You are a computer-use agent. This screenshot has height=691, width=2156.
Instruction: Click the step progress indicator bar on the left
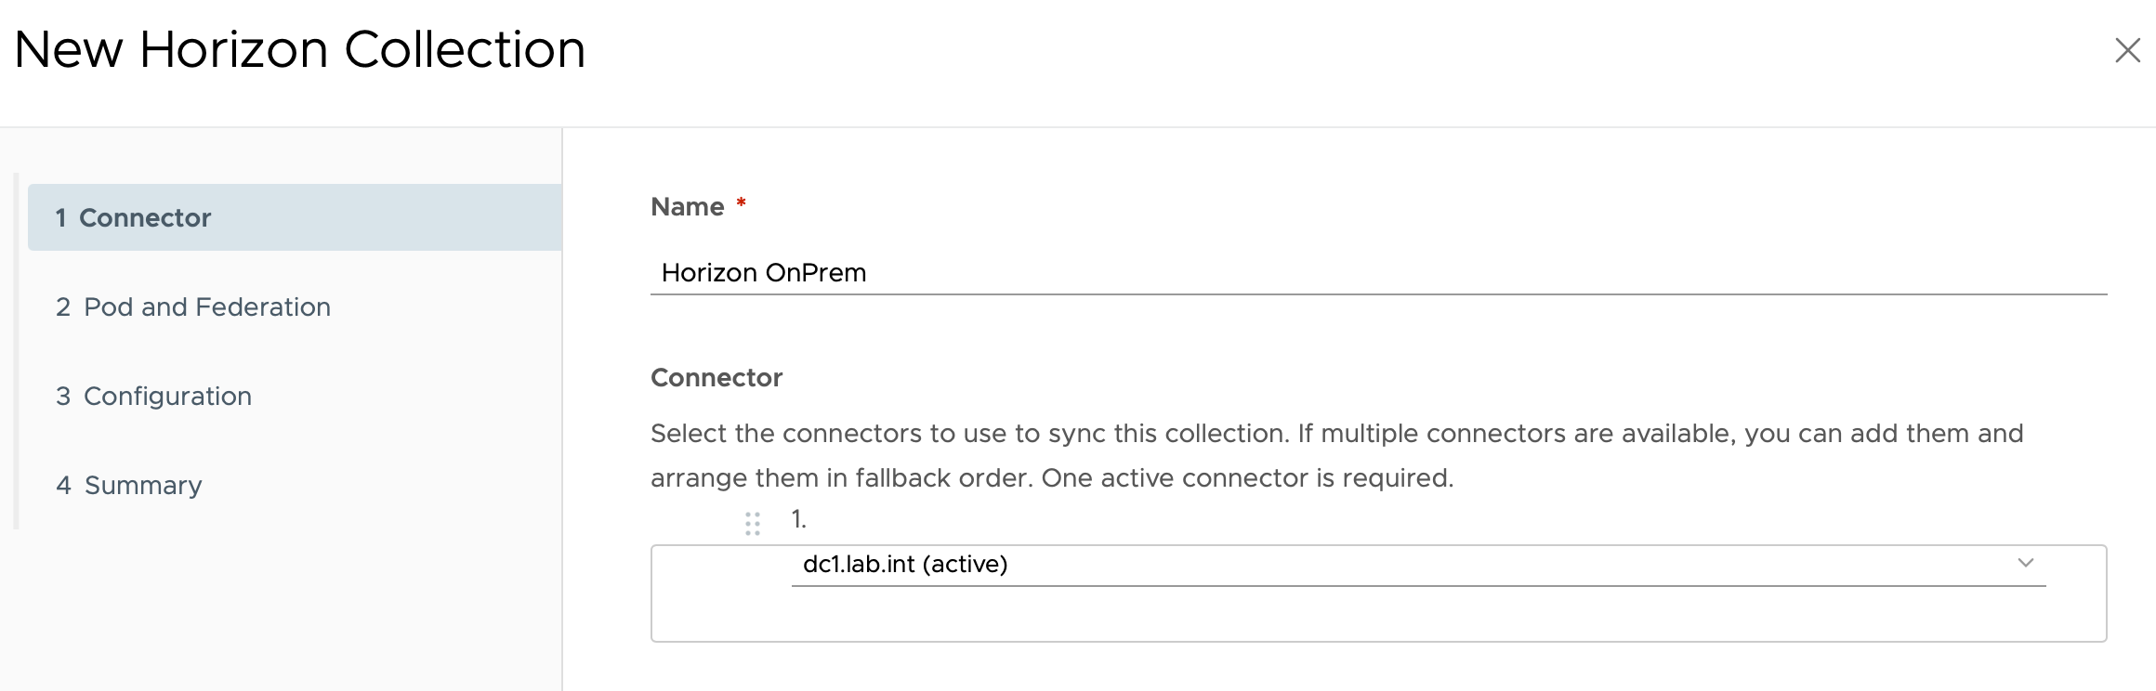pos(18,344)
